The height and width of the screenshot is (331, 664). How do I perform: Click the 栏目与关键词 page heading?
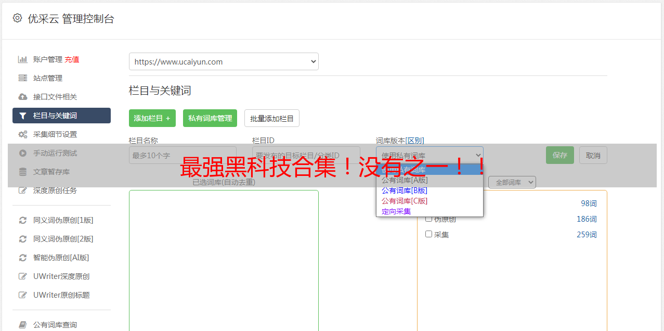coord(160,91)
